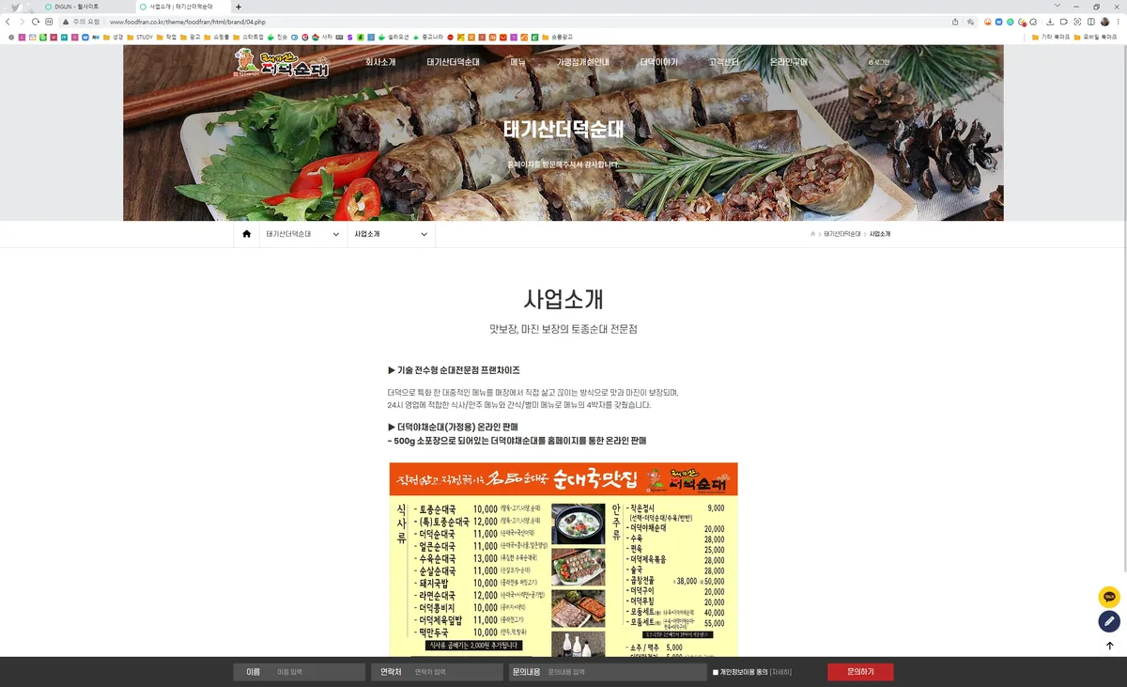
Task: Open 가맹점개설안내 nav menu
Action: coord(582,62)
